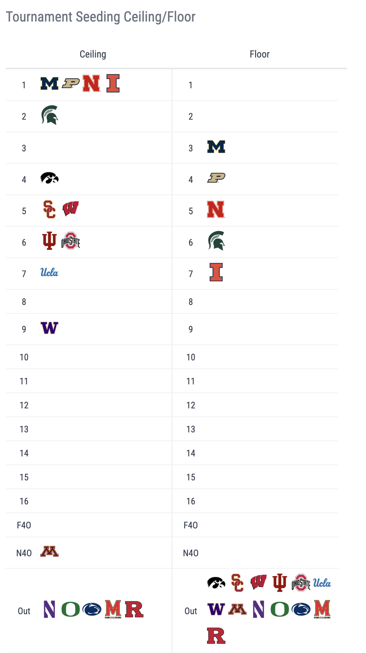Image resolution: width=366 pixels, height=653 pixels.
Task: Click the Illinois logo in Ceiling seed 1
Action: coord(113,84)
